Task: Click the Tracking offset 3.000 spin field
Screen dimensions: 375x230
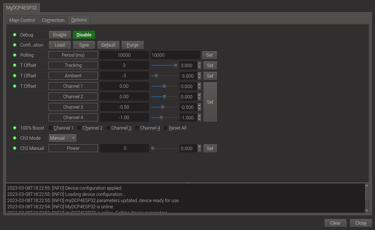Action: [188, 65]
